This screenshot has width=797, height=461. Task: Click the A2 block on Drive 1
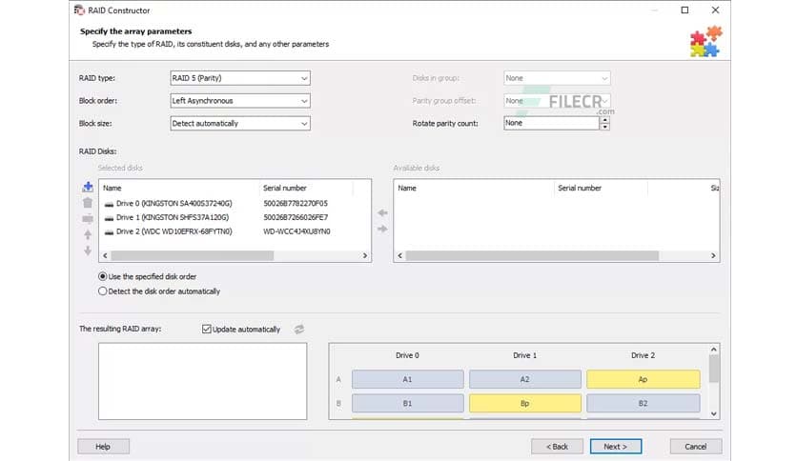click(525, 379)
